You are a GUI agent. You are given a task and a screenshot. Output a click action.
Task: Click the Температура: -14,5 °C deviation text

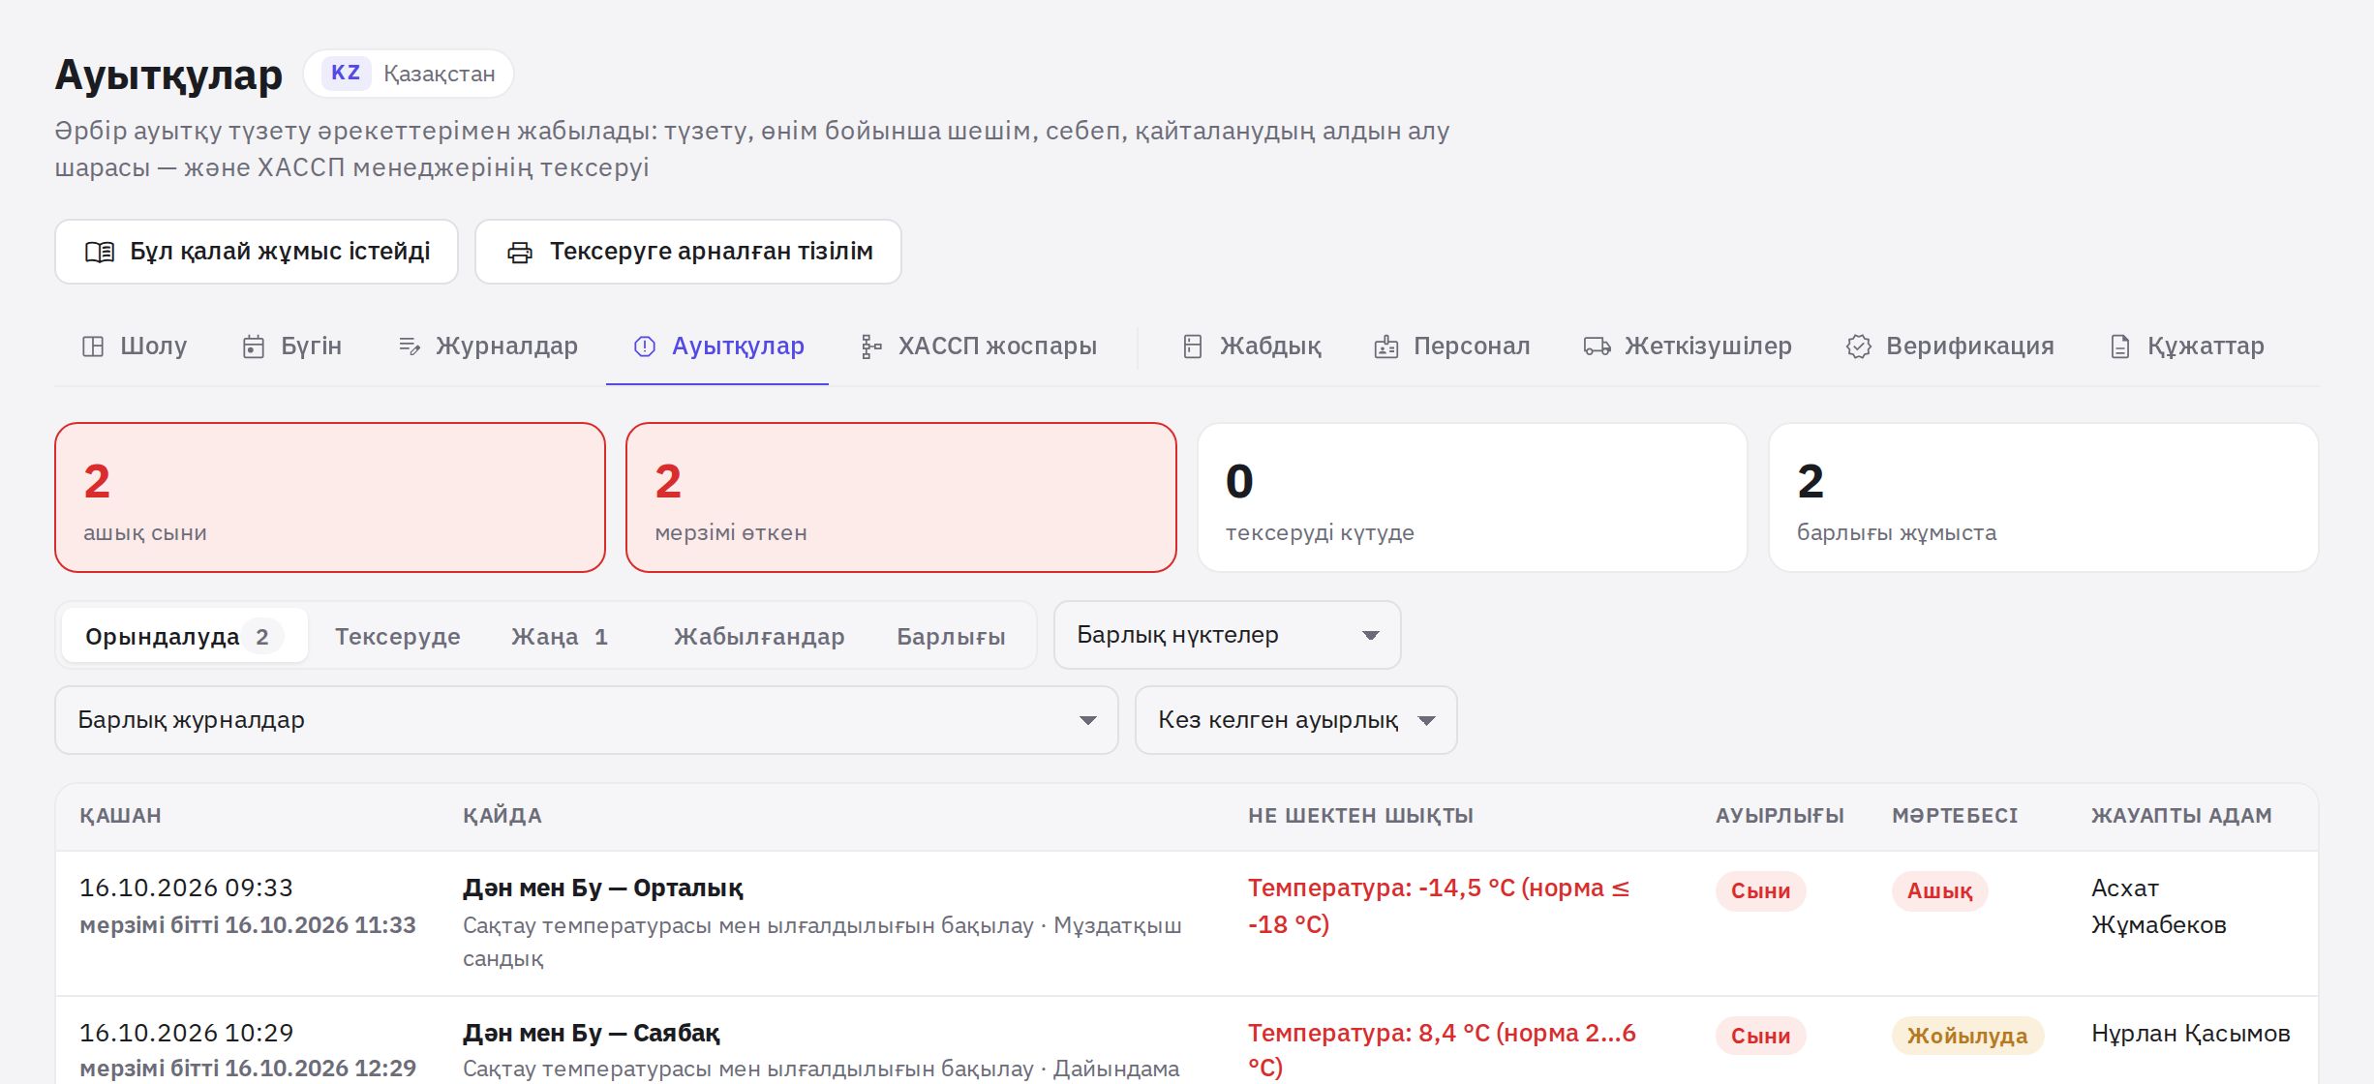pos(1439,906)
